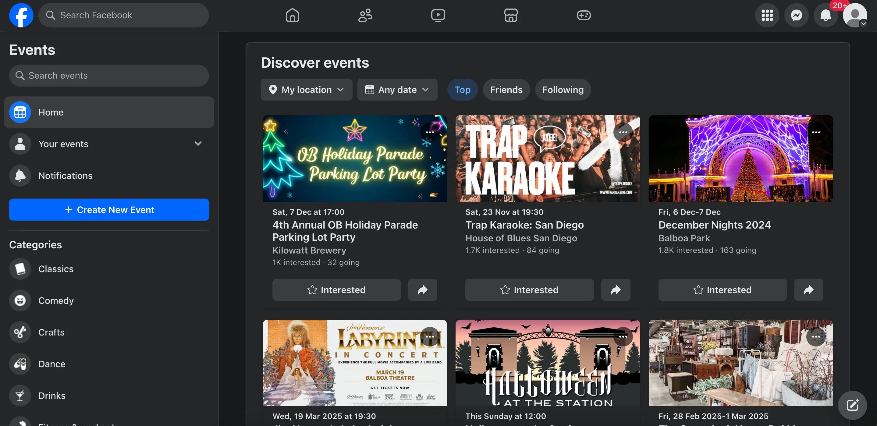This screenshot has height=426, width=877.
Task: Click the Search events input field
Action: (x=109, y=75)
